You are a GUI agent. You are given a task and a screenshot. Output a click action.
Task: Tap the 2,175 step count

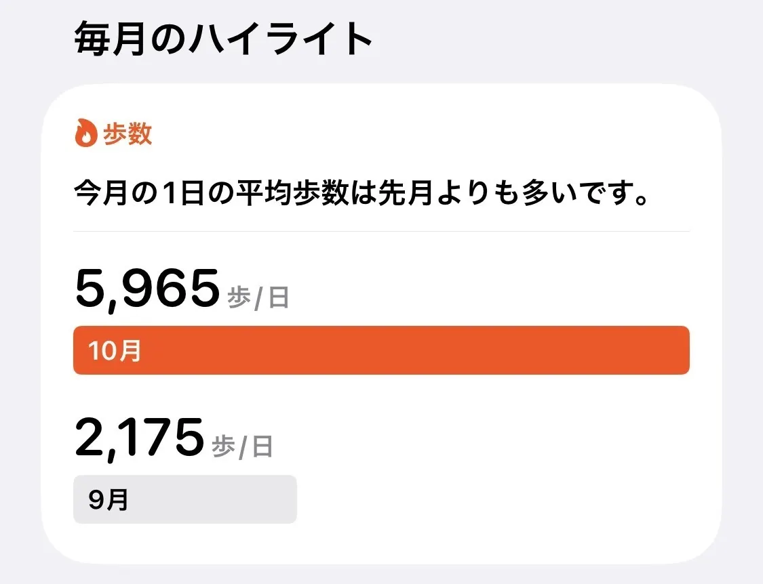(139, 438)
